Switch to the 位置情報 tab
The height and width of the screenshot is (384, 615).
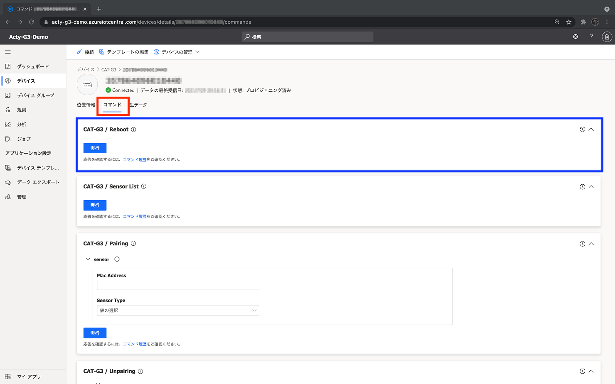click(x=86, y=105)
